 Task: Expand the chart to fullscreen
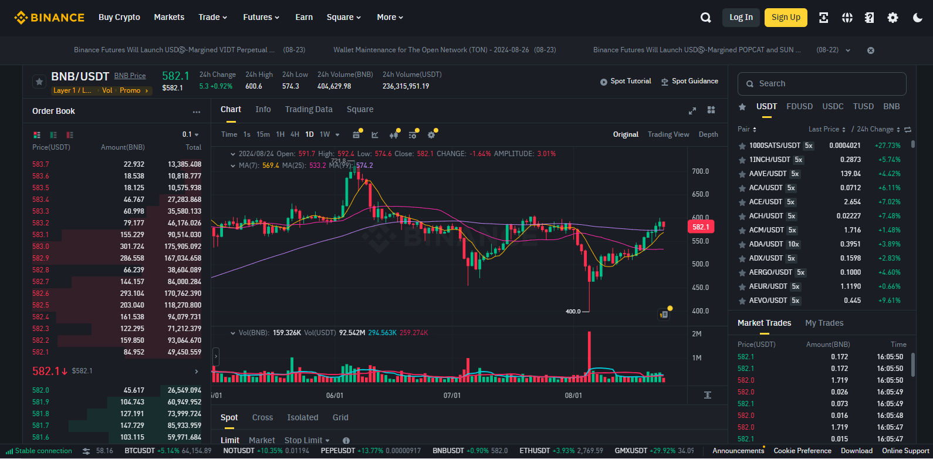pyautogui.click(x=692, y=110)
